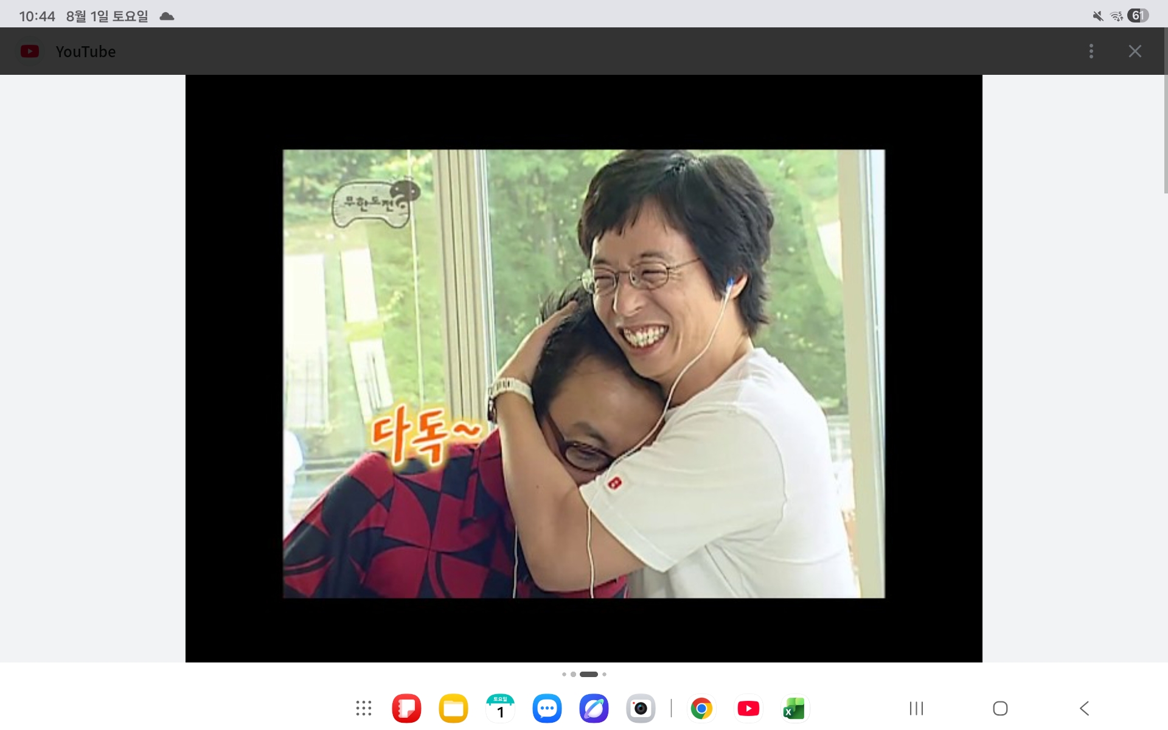
Task: Tap the video player to show controls
Action: (584, 369)
